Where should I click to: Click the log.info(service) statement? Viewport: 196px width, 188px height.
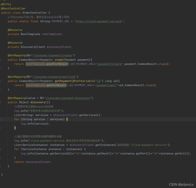pos(35,124)
